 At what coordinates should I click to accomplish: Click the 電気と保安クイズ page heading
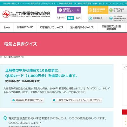point(21,44)
